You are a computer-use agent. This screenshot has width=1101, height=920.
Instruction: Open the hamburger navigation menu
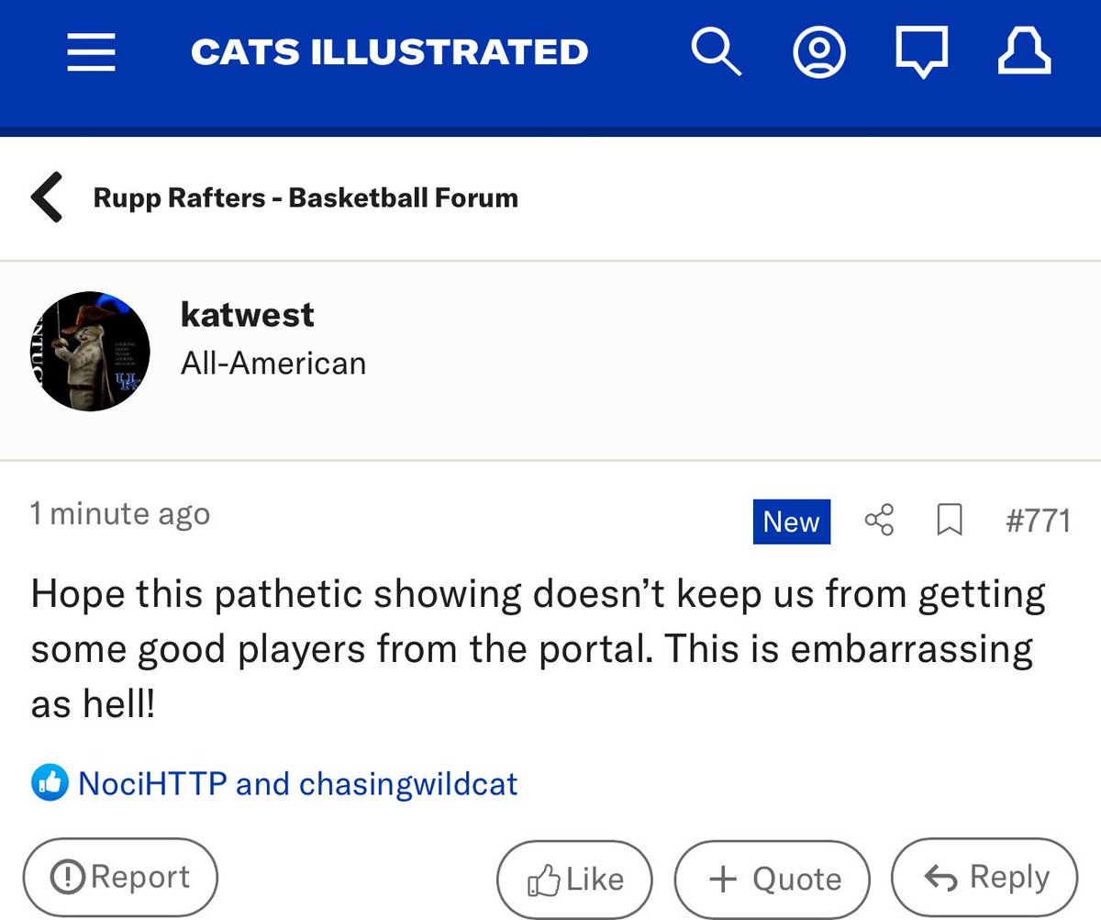tap(92, 52)
